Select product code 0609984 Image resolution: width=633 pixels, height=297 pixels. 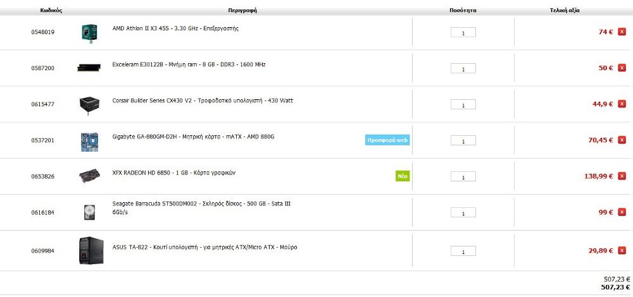coord(43,251)
